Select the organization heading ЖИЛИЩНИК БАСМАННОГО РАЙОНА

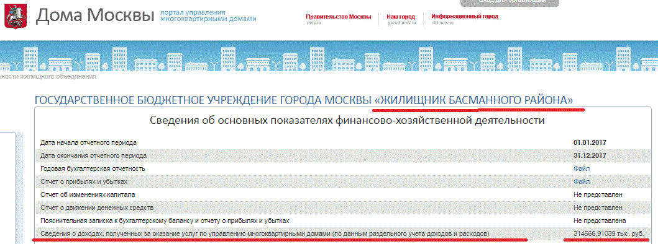click(474, 100)
